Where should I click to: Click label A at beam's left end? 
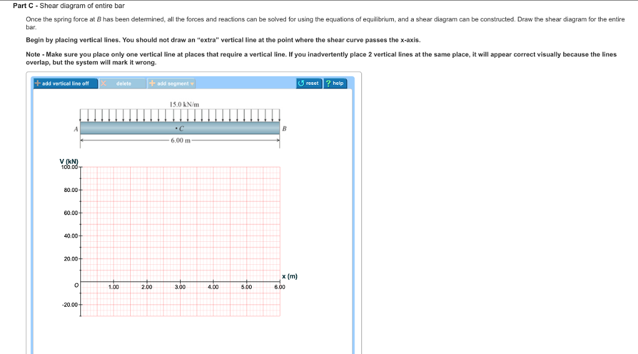pyautogui.click(x=76, y=128)
